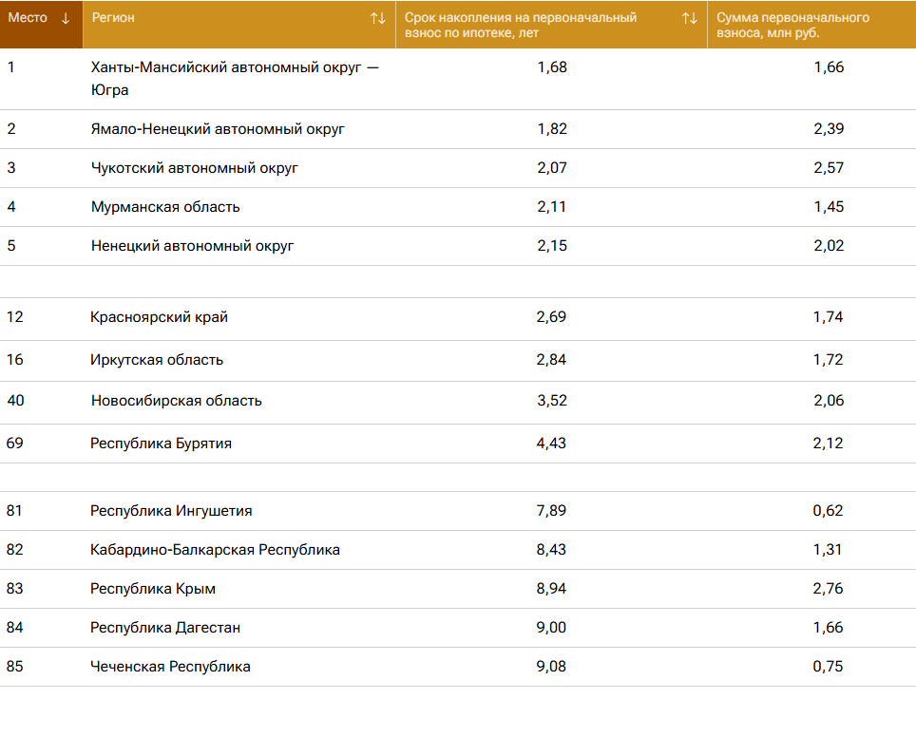
Task: Click the sort arrows icon in Регион header
Action: coord(377,18)
